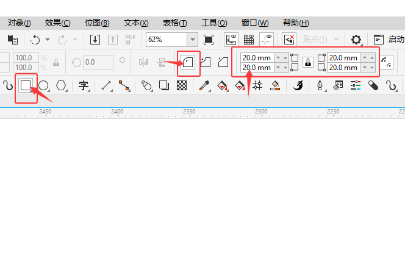Click the rotation angle 0.0 field
405x264 pixels.
[98, 62]
